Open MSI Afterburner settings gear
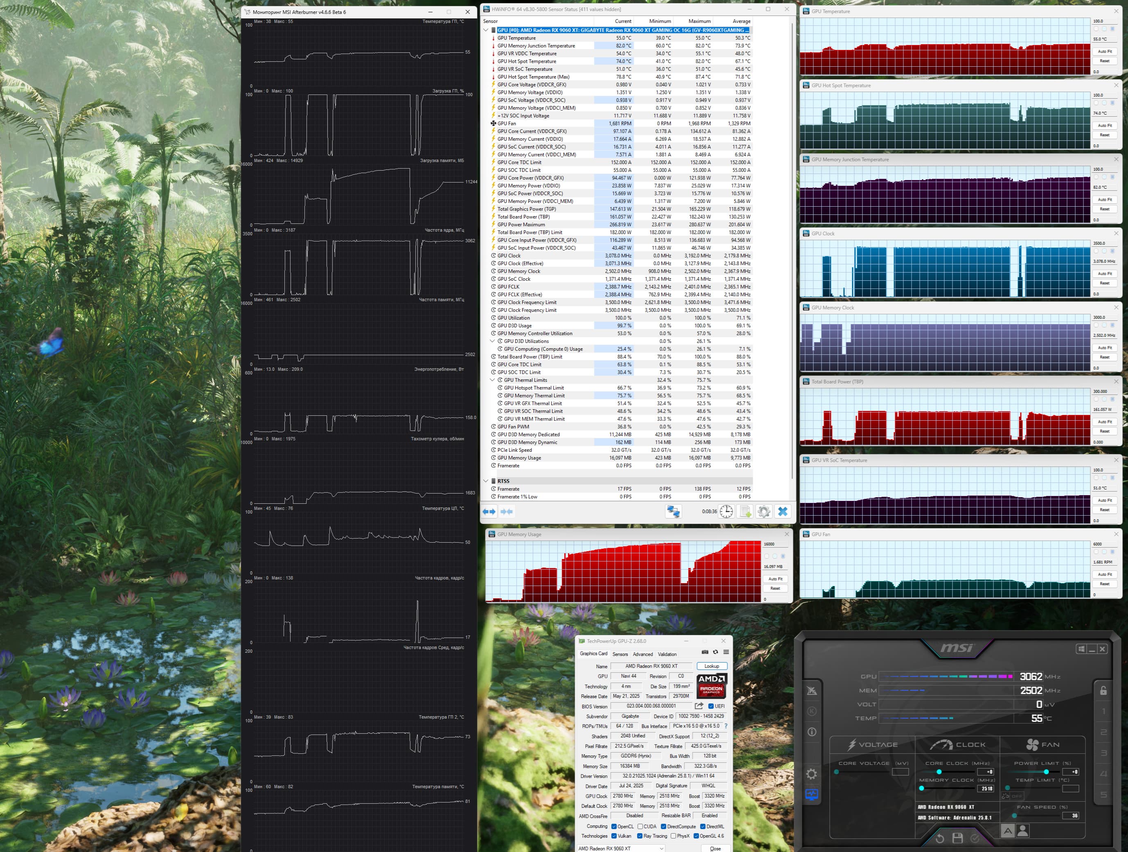 (x=811, y=775)
